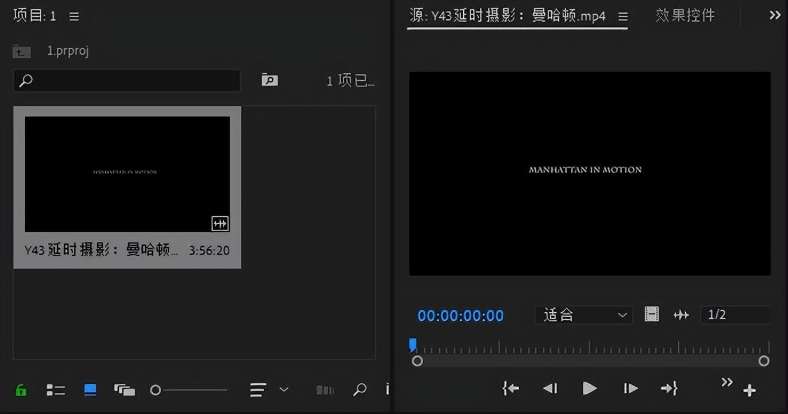788x414 pixels.
Task: Click the 1.prproj project path label
Action: pyautogui.click(x=67, y=51)
